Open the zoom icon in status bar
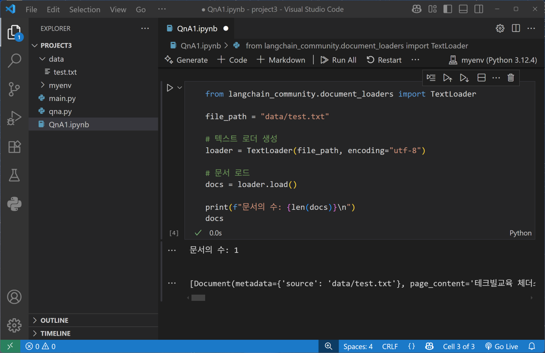This screenshot has height=353, width=545. click(329, 346)
